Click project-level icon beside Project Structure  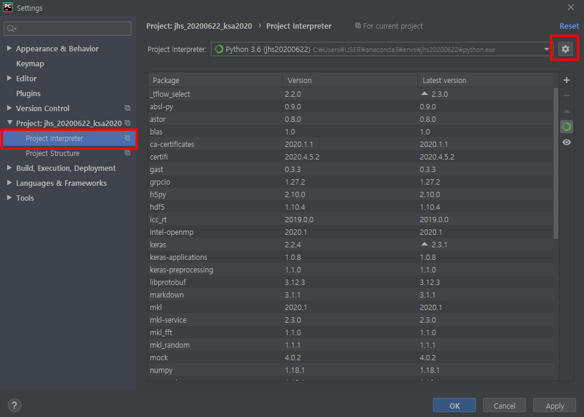(127, 153)
